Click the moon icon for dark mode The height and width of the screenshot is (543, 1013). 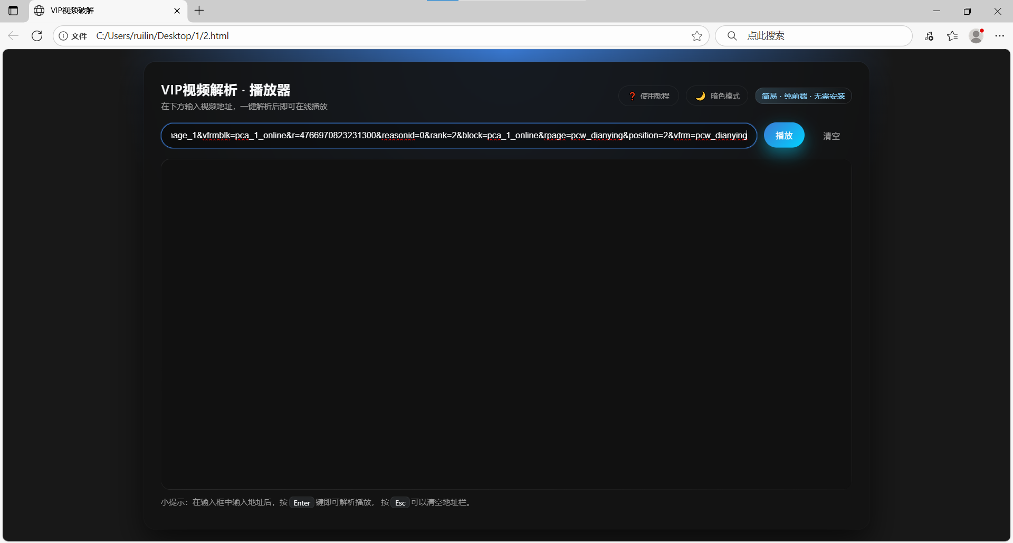[x=701, y=96]
